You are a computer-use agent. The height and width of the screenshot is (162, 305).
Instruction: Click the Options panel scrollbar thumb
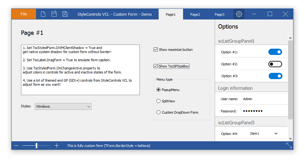click(290, 80)
